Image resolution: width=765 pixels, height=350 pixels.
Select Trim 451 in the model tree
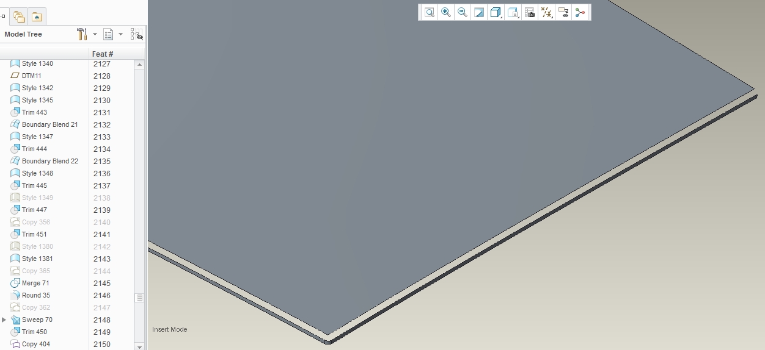[34, 234]
